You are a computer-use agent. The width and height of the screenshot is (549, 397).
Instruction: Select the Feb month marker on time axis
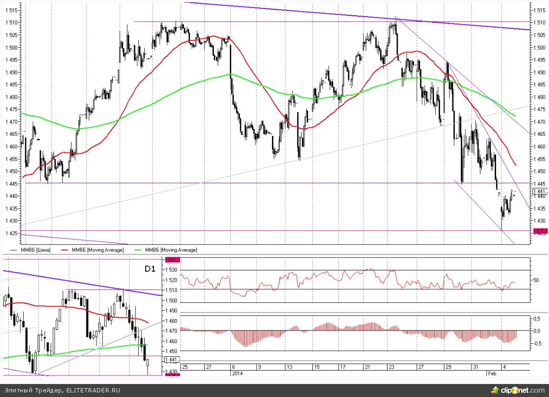click(x=491, y=373)
